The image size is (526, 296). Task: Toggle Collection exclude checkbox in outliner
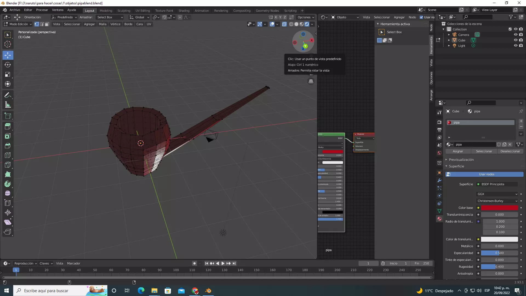tap(510, 29)
